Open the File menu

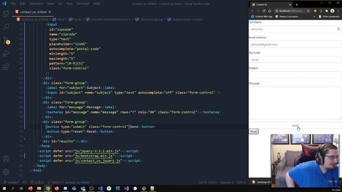tap(13, 4)
